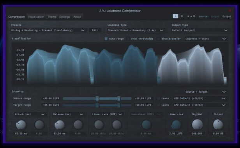This screenshot has height=148, width=240.
Task: Click the first Linear rate knob
Action: 99,125
